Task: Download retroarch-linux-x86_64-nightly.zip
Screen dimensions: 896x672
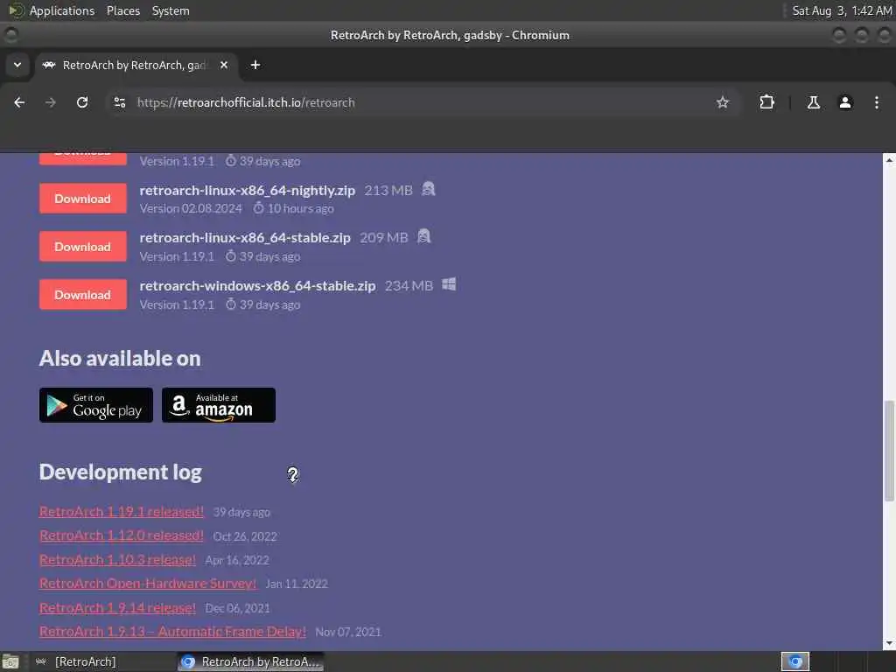Action: (83, 199)
